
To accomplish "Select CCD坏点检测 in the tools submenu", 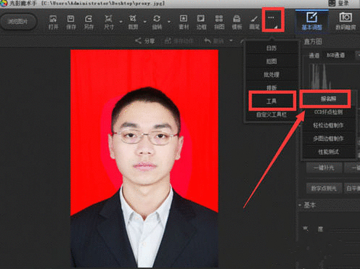I will tap(328, 112).
